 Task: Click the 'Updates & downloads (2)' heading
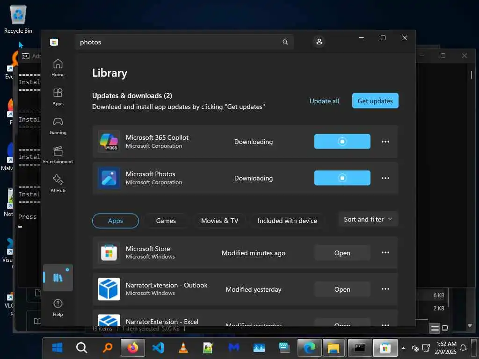point(132,95)
